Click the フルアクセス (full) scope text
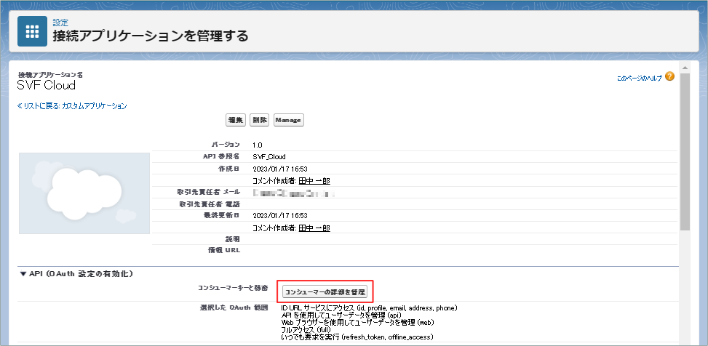This screenshot has height=346, width=708. pos(306,330)
